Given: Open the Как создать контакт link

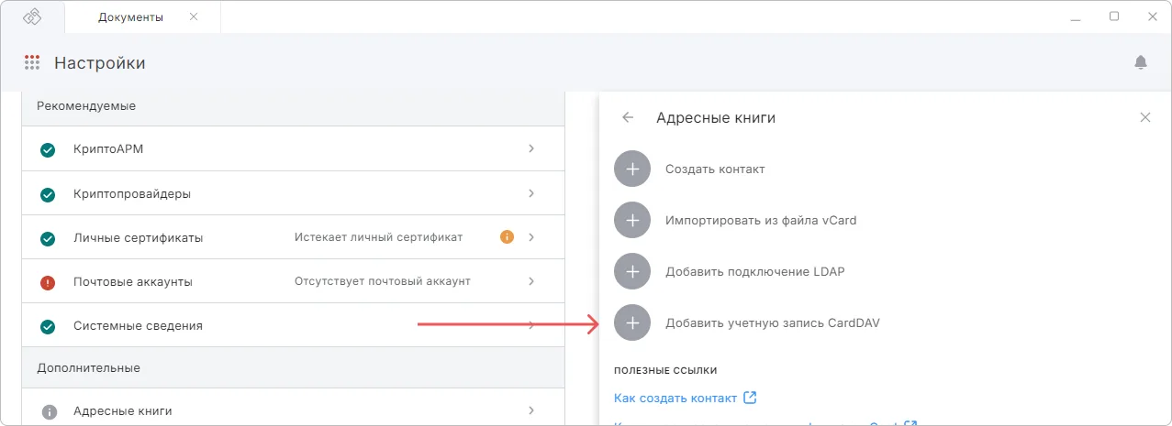Looking at the screenshot, I should tap(675, 398).
